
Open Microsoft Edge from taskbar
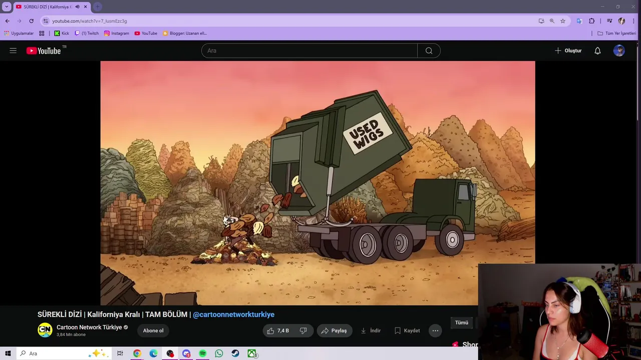point(153,353)
